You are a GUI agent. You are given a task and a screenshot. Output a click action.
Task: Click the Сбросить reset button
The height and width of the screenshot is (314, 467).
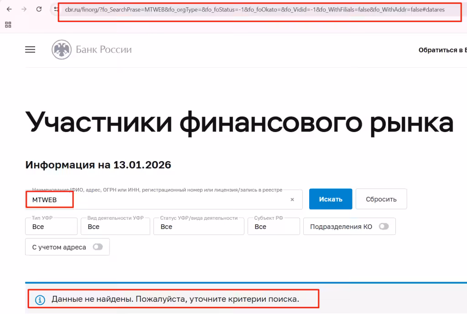click(x=381, y=199)
